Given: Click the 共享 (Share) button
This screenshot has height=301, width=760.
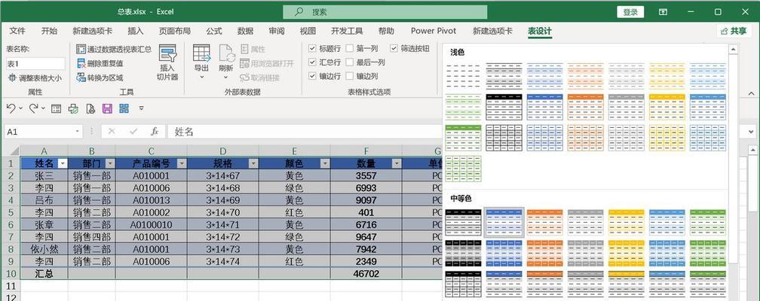Looking at the screenshot, I should 734,31.
